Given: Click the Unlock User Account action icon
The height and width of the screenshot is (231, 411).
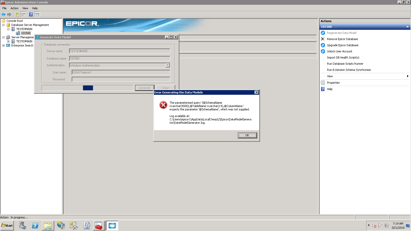Looking at the screenshot, I should point(323,51).
